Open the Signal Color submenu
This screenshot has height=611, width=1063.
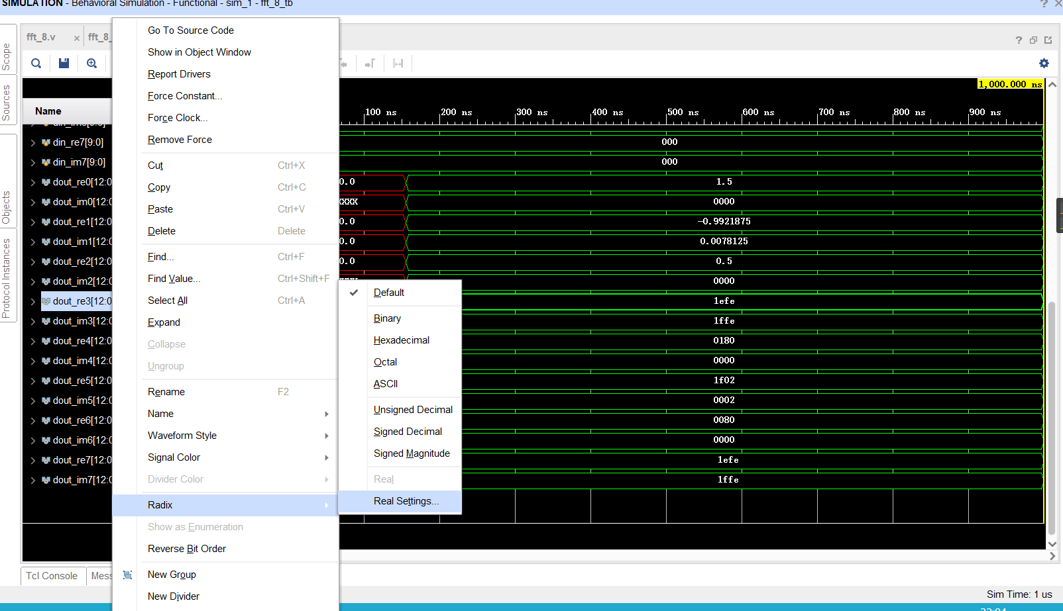pyautogui.click(x=174, y=457)
